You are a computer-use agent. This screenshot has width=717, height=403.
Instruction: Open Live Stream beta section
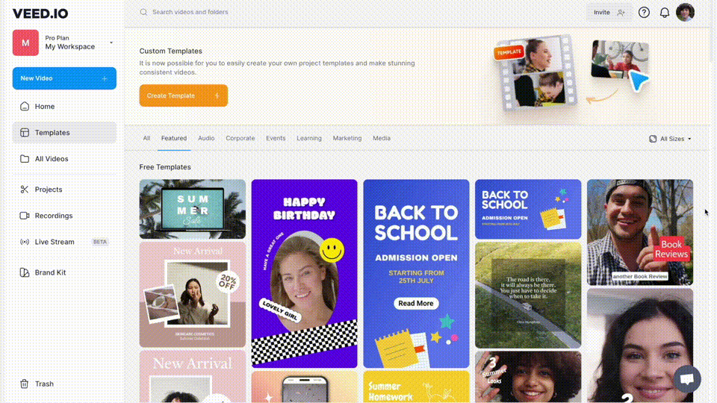(64, 242)
